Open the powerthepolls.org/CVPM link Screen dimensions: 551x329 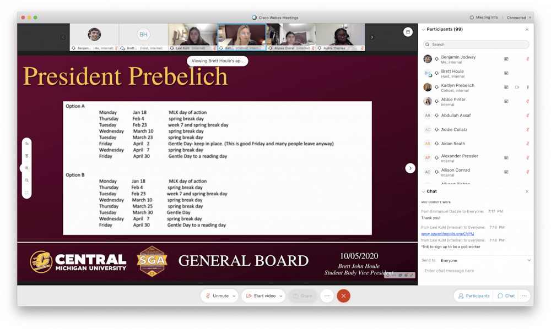(x=447, y=234)
